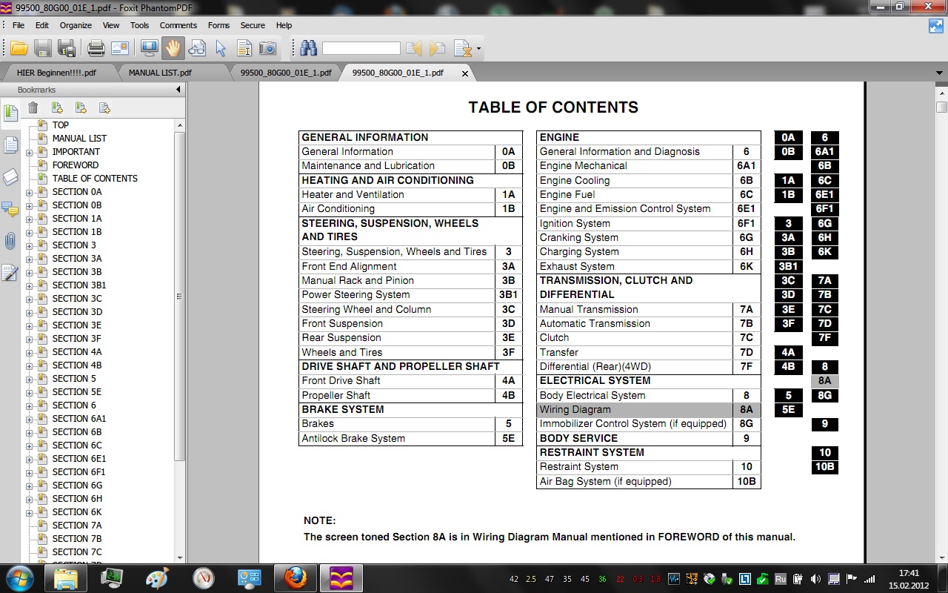Viewport: 948px width, 593px height.
Task: Launch Firefox from the taskbar
Action: coord(295,577)
